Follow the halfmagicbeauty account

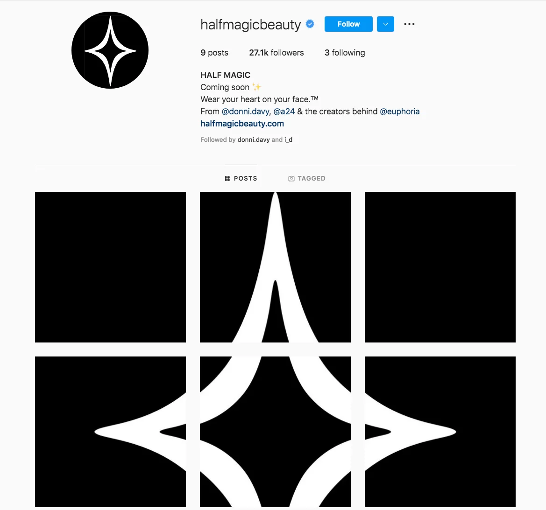(348, 24)
